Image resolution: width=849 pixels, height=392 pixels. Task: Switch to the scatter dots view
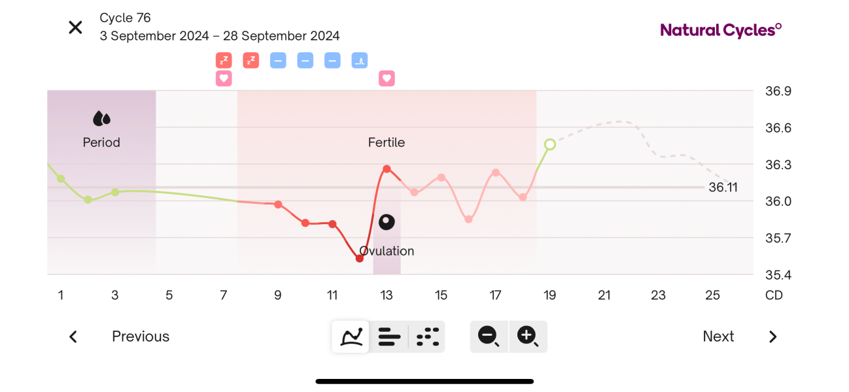tap(427, 336)
